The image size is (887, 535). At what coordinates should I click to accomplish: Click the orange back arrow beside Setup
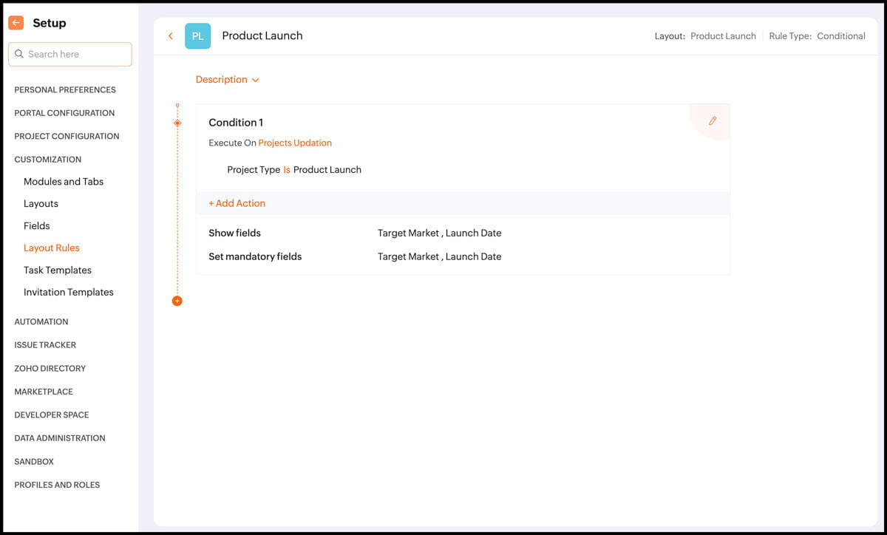point(16,23)
